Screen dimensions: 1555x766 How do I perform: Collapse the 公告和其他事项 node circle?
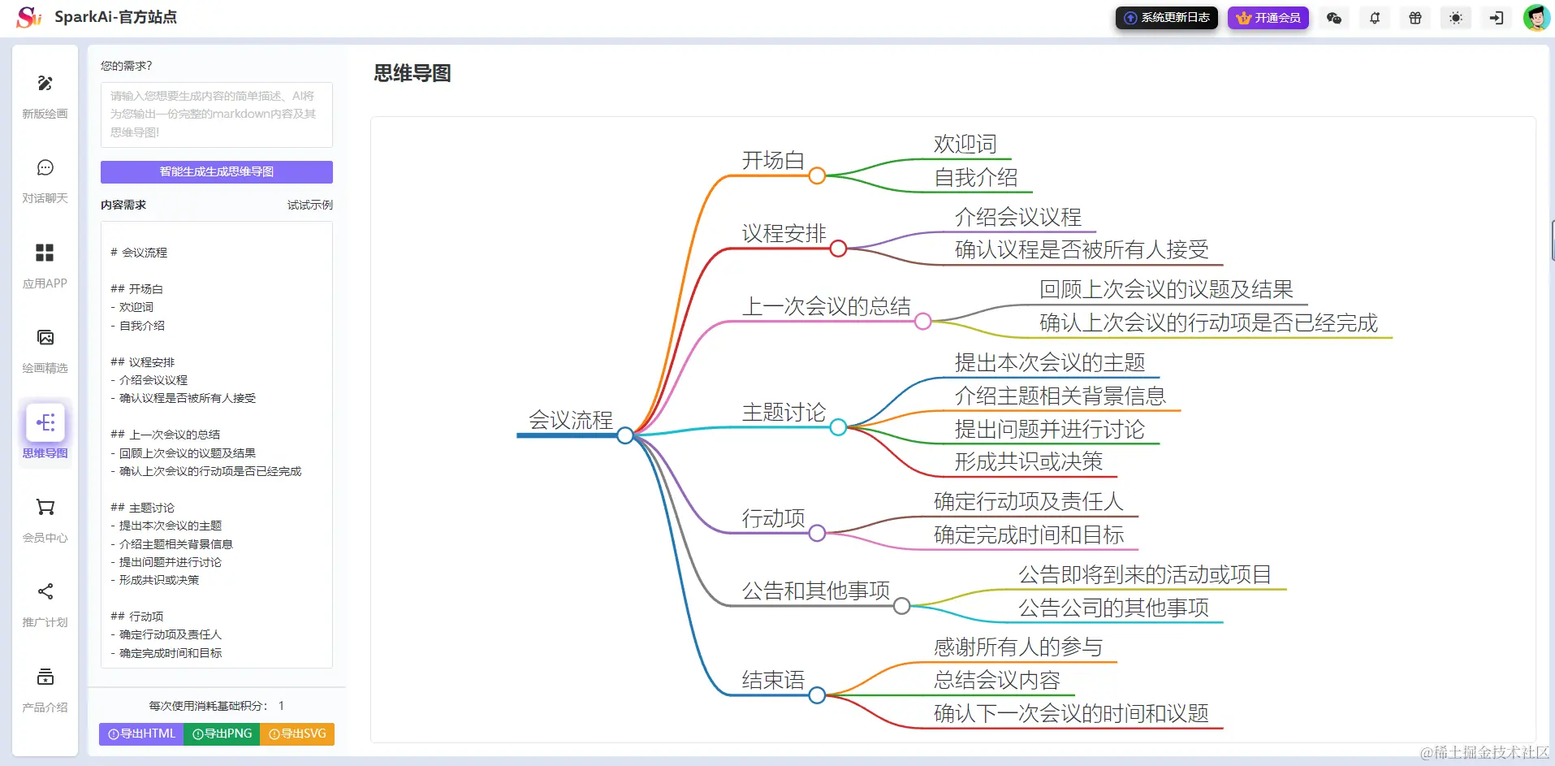901,605
